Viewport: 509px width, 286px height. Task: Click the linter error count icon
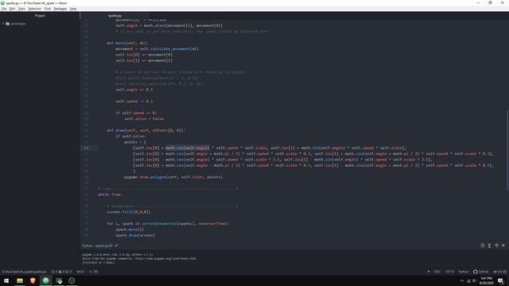pyautogui.click(x=54, y=272)
